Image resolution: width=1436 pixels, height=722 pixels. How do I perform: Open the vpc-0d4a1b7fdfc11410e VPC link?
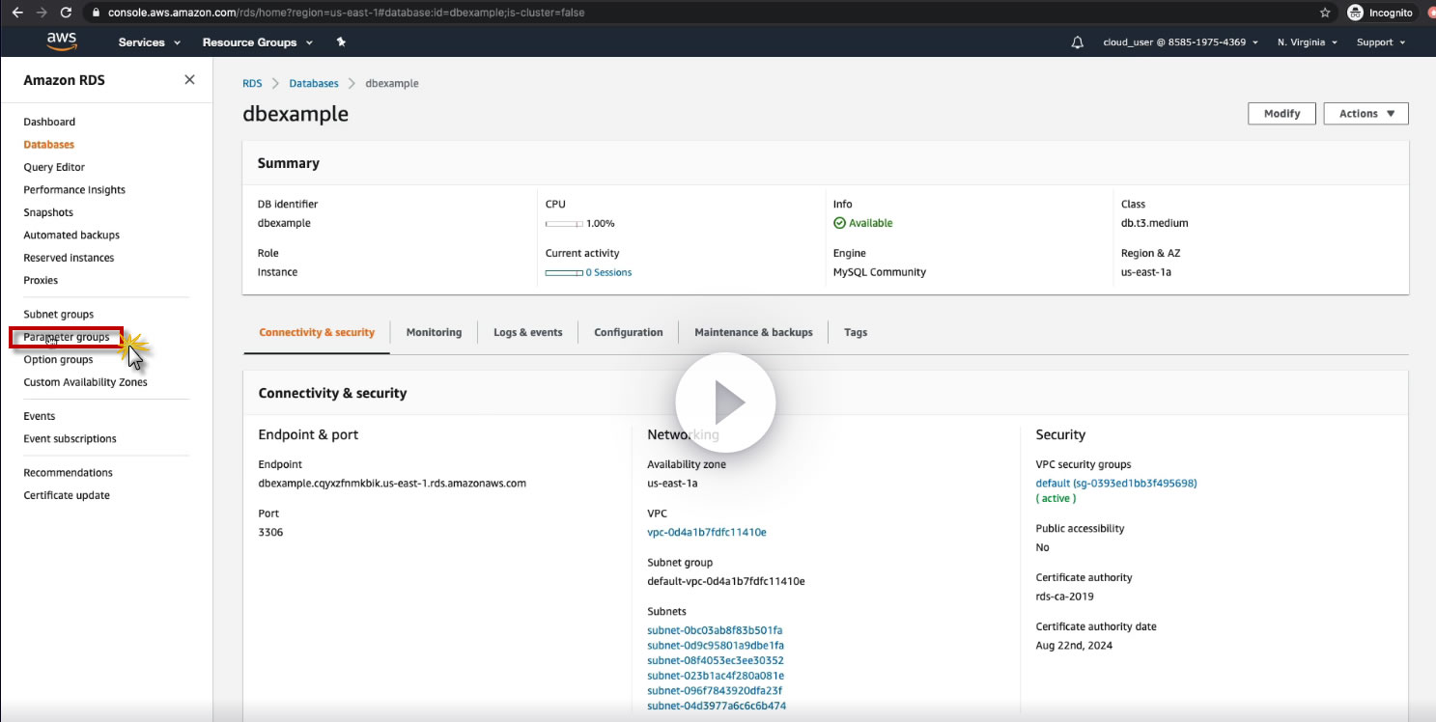[x=706, y=532]
